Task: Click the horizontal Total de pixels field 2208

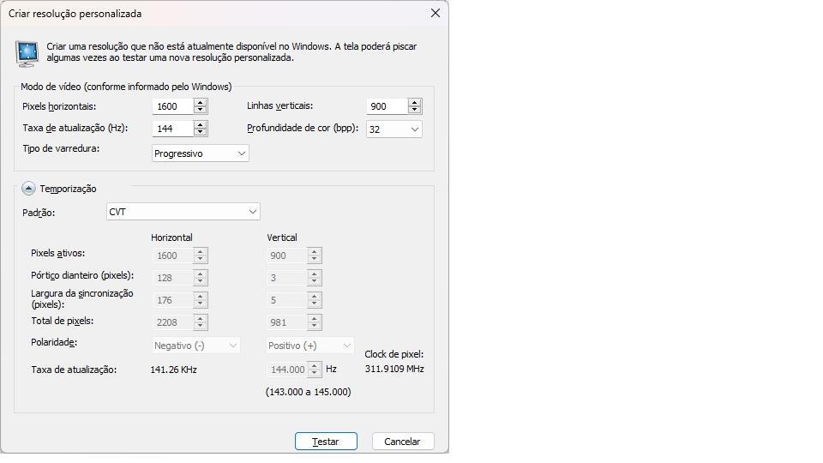Action: tap(172, 322)
